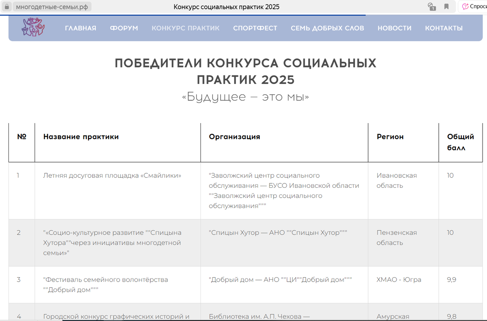Click the Пензенская область region cell
The width and height of the screenshot is (487, 321).
[396, 238]
